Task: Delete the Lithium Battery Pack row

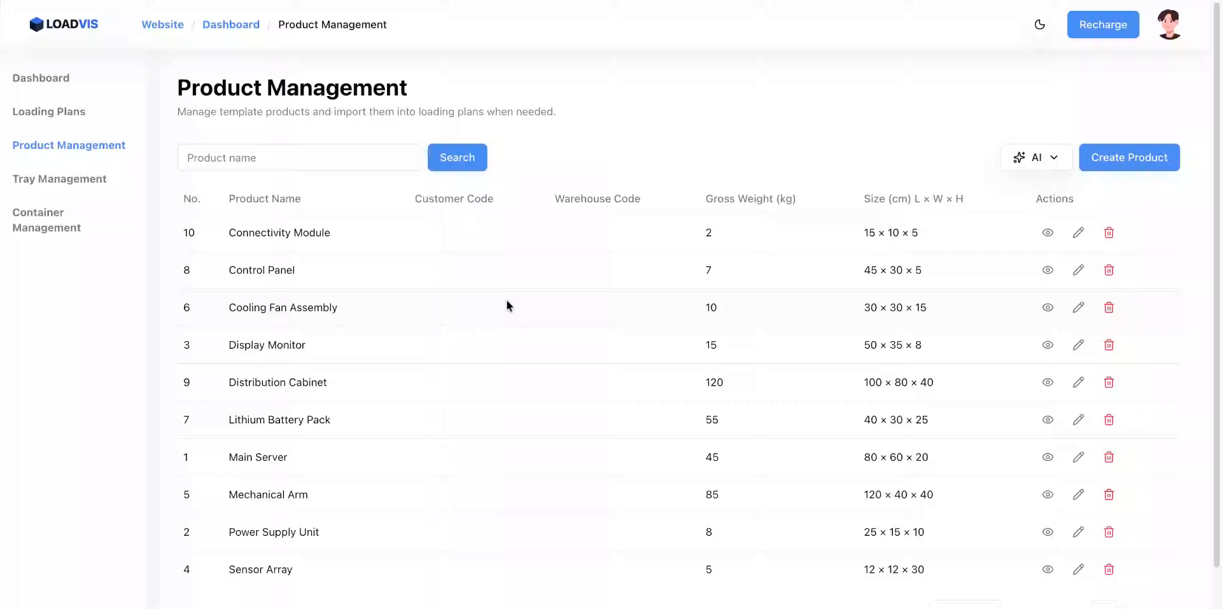Action: point(1109,420)
